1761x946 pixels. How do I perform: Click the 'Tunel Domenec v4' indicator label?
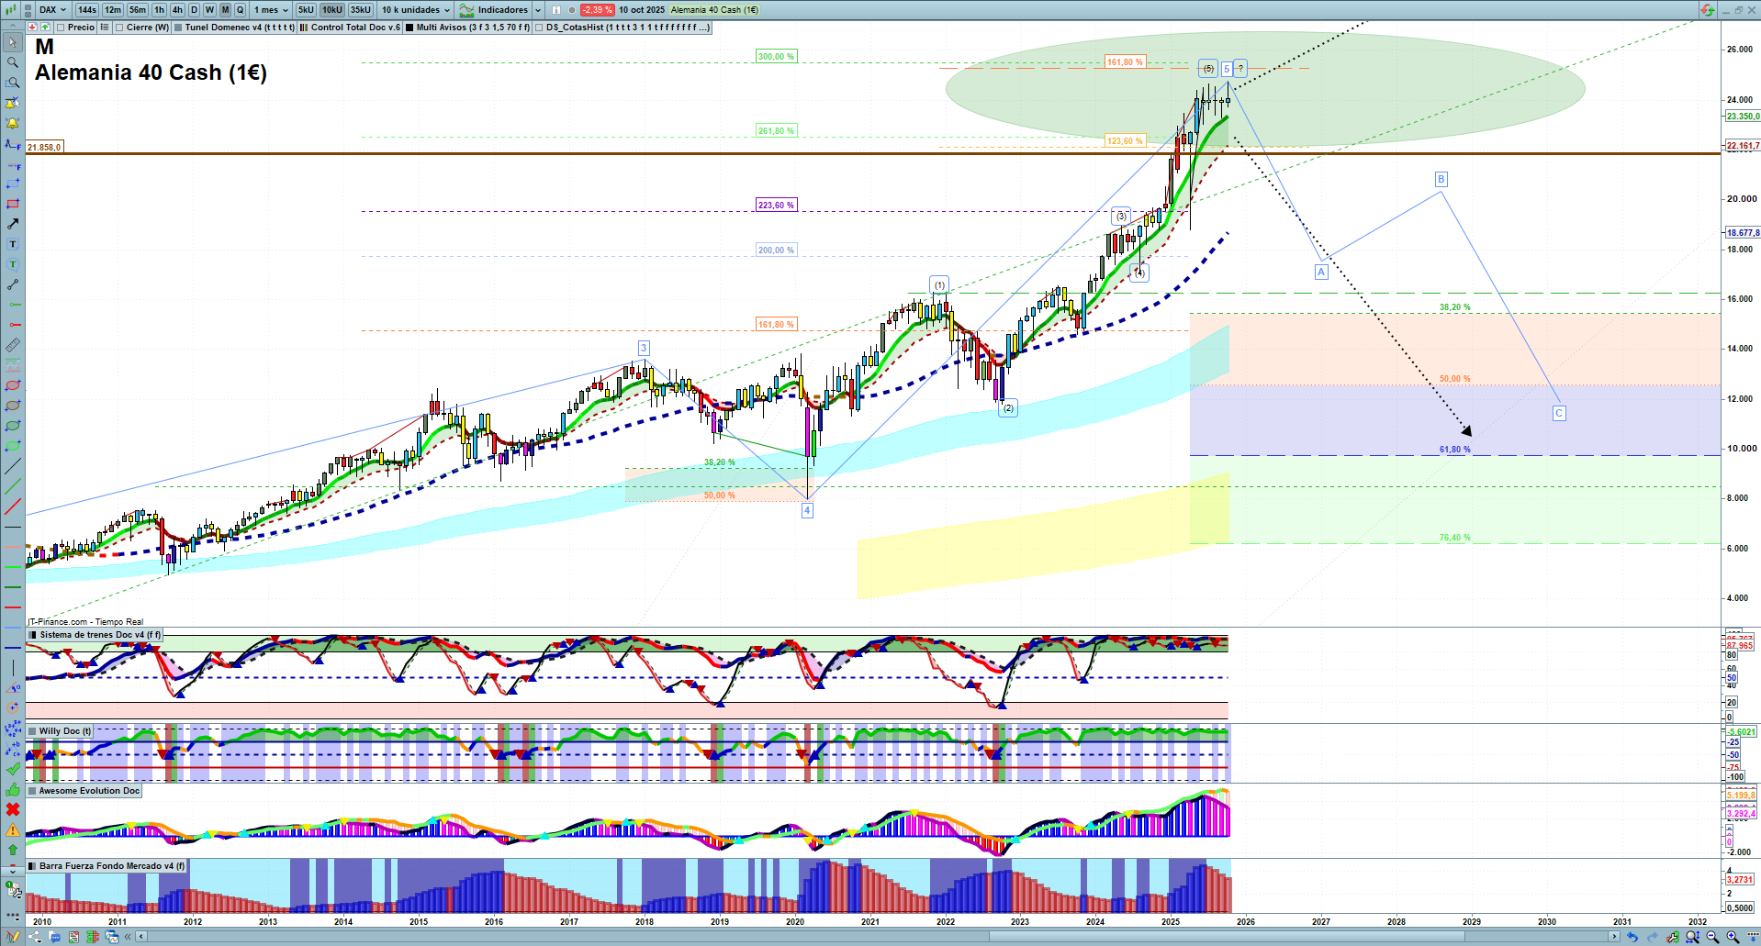point(240,28)
